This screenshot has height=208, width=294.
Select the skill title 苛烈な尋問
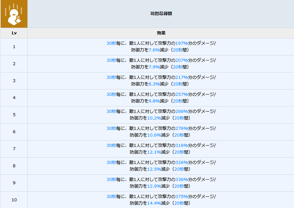tap(161, 14)
